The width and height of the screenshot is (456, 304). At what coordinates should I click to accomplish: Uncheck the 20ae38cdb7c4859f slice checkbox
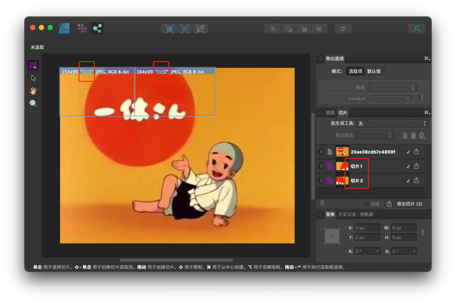(x=408, y=152)
